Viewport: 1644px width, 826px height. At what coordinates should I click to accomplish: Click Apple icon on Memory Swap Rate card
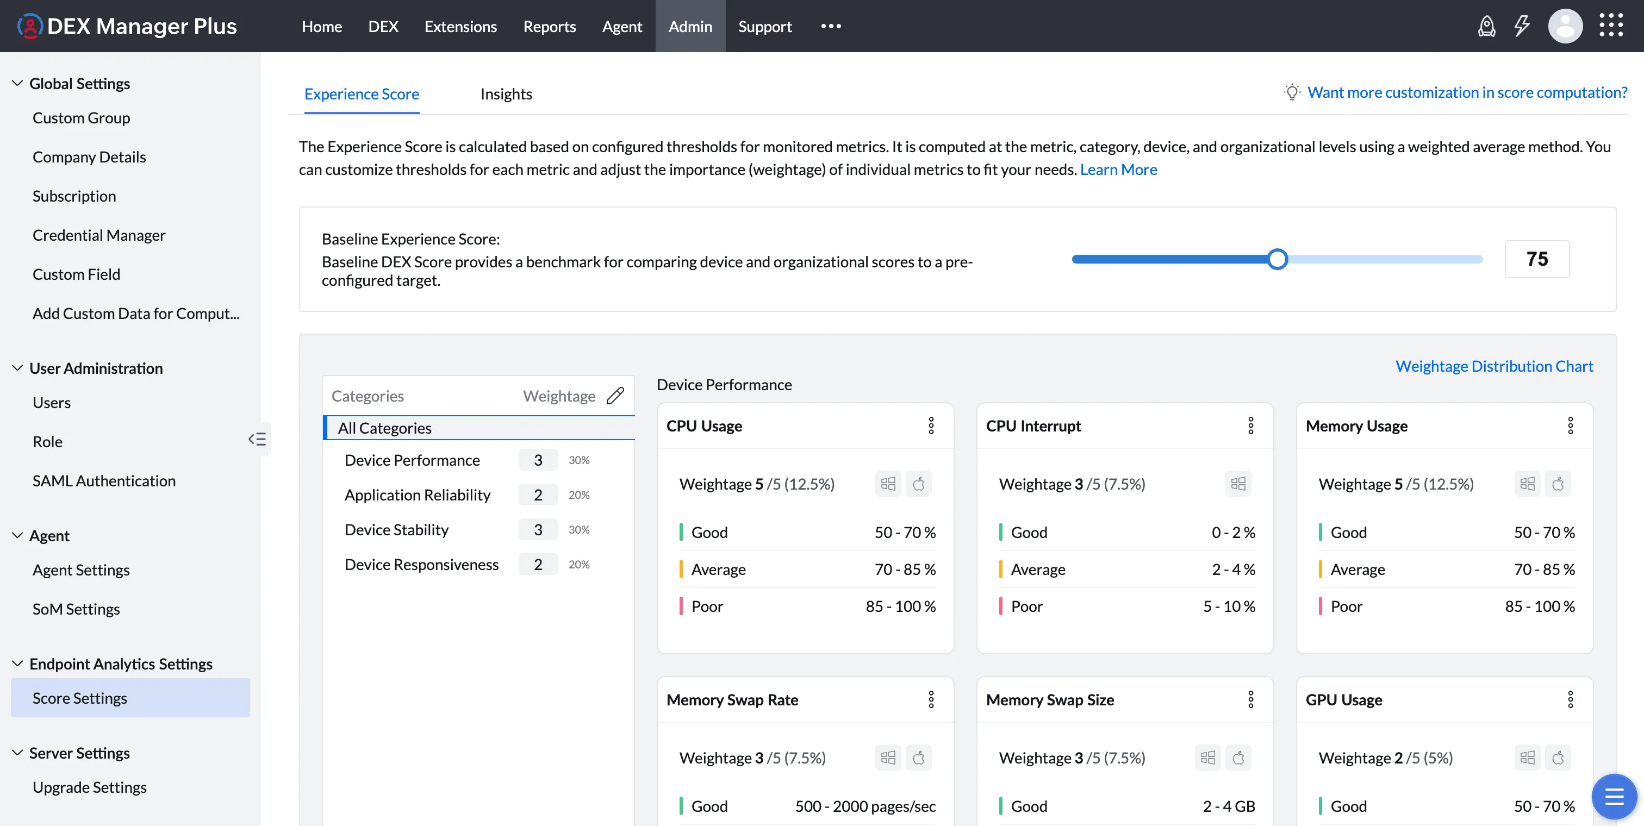[919, 758]
